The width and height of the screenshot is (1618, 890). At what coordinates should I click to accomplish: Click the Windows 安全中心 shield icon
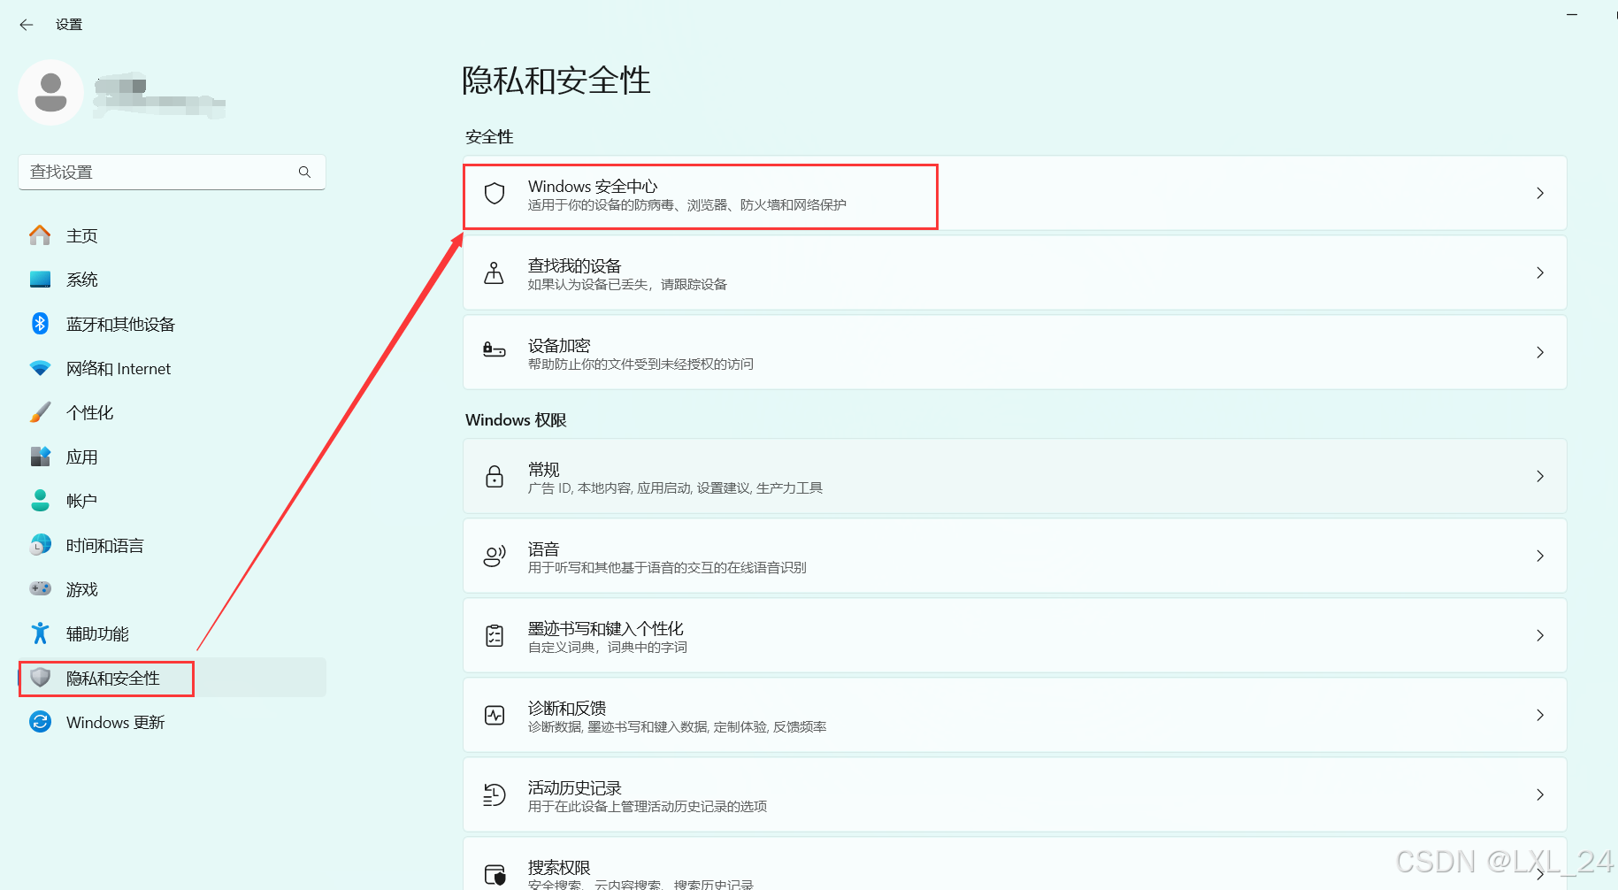click(x=495, y=194)
